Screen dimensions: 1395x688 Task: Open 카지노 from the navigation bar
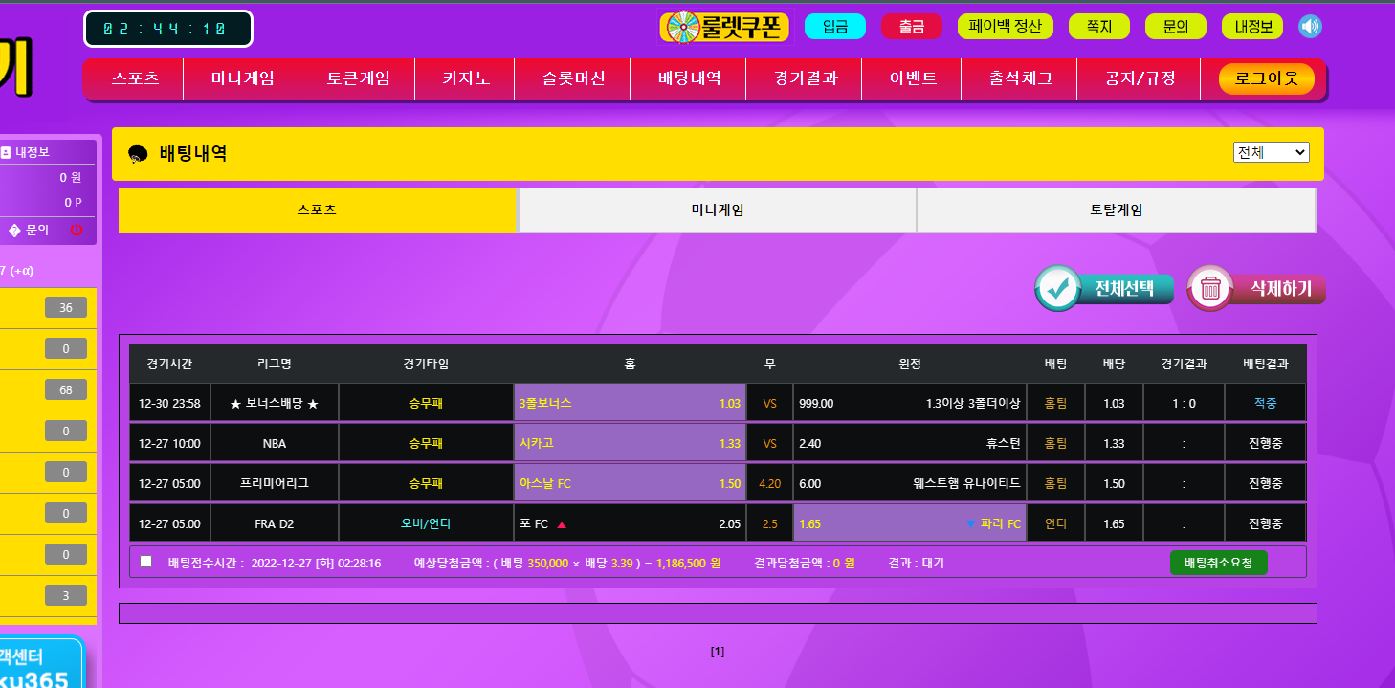pyautogui.click(x=466, y=78)
